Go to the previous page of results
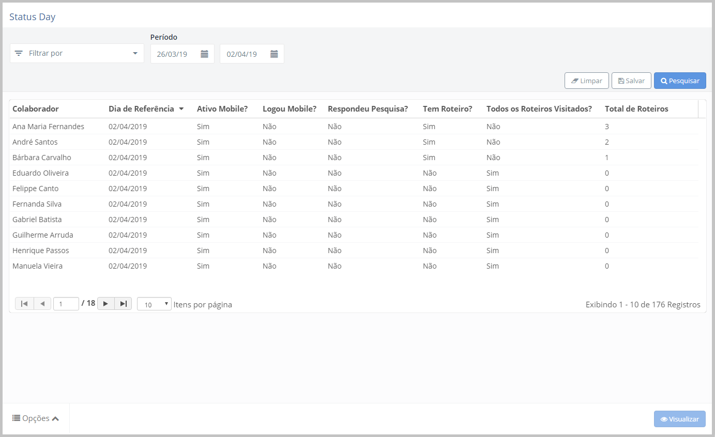 (x=42, y=304)
